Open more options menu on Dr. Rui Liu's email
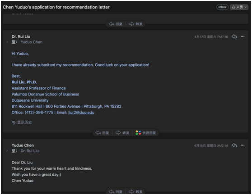Image resolution: width=252 pixels, height=195 pixels. [243, 36]
